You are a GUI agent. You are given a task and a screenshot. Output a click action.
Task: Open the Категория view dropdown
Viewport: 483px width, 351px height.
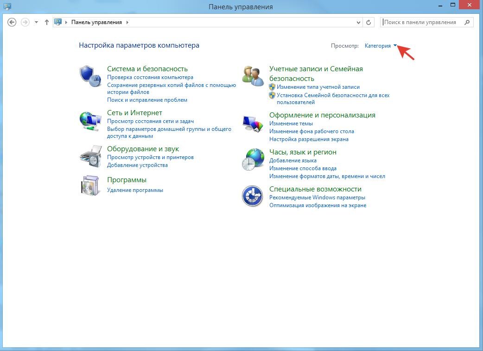coord(381,46)
